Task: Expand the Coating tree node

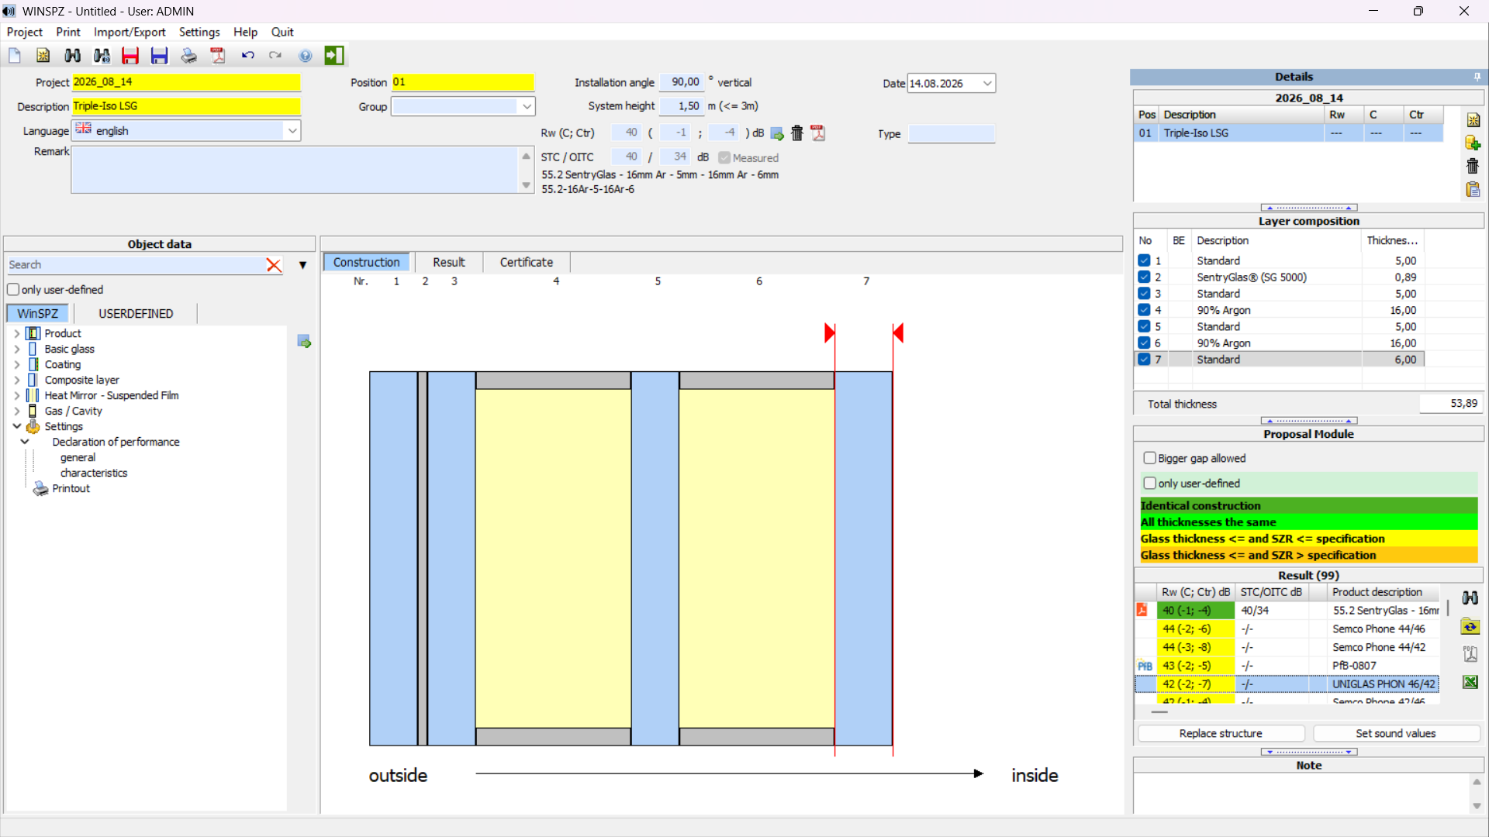Action: point(17,364)
